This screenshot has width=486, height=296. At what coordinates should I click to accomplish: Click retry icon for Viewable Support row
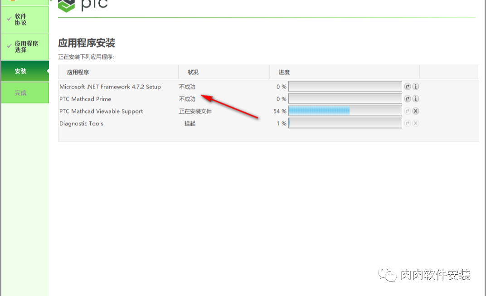point(407,111)
